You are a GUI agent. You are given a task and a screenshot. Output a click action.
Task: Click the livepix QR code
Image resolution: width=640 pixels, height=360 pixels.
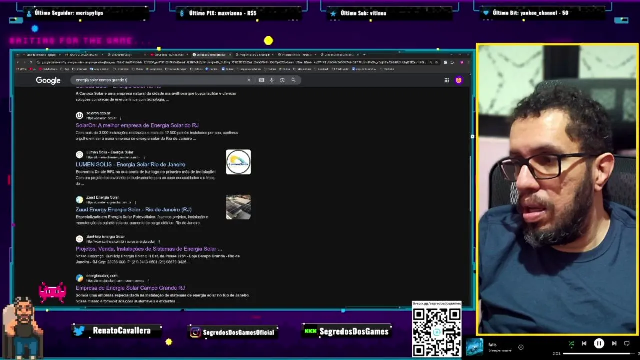(x=436, y=332)
